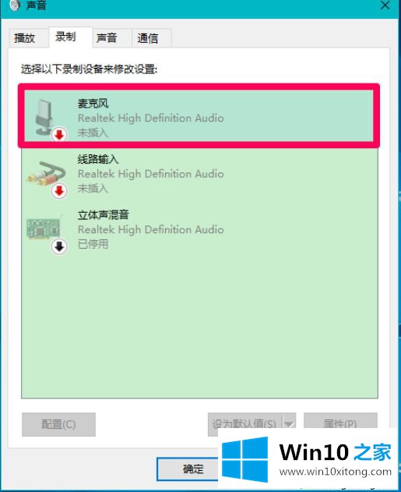Switch to the 播放 tab
The width and height of the screenshot is (401, 492).
25,38
